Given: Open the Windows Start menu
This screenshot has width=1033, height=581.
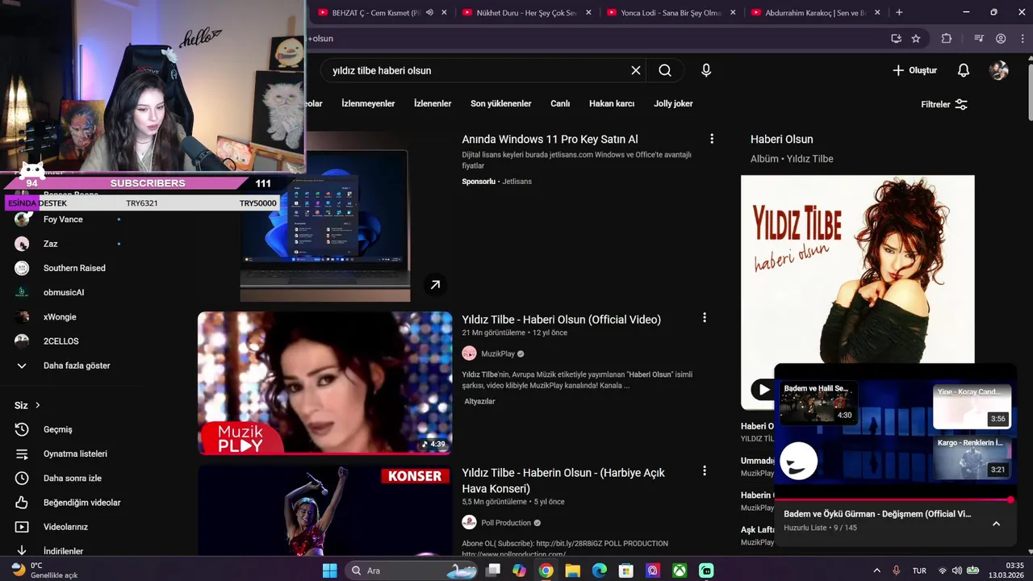Looking at the screenshot, I should point(329,571).
